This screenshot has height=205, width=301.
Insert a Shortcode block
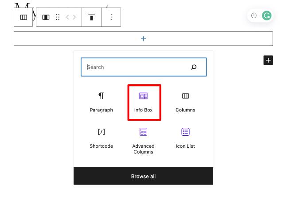point(102,139)
